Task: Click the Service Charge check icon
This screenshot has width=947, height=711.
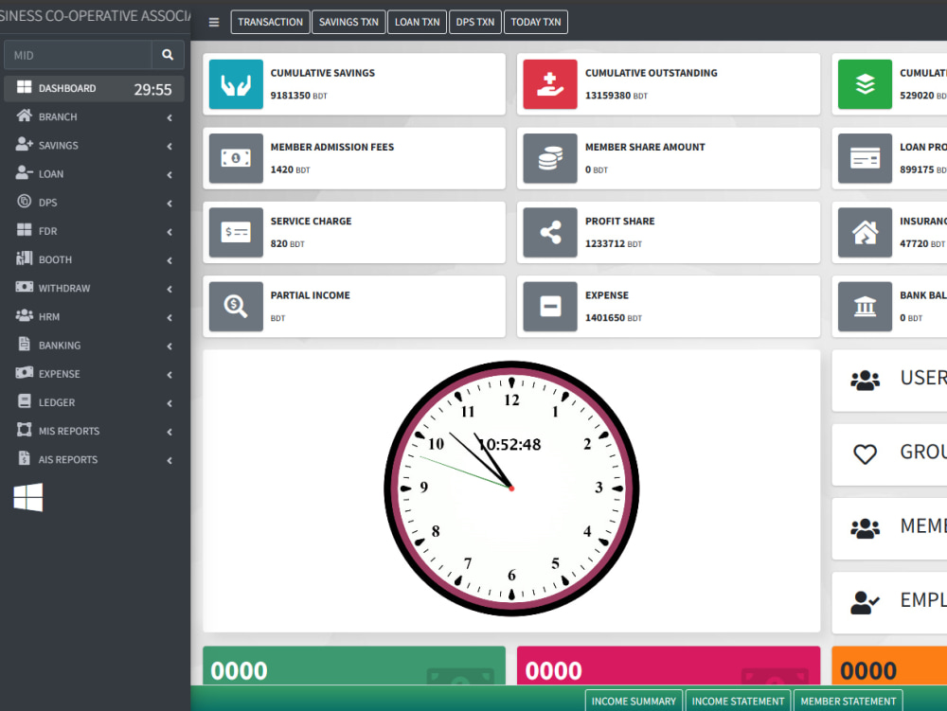Action: pos(236,232)
